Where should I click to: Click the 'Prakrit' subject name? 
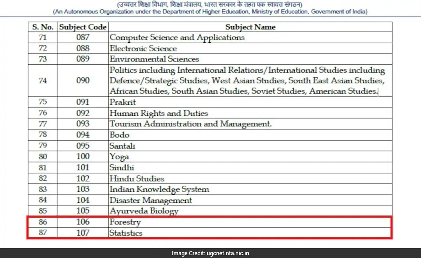pyautogui.click(x=122, y=102)
